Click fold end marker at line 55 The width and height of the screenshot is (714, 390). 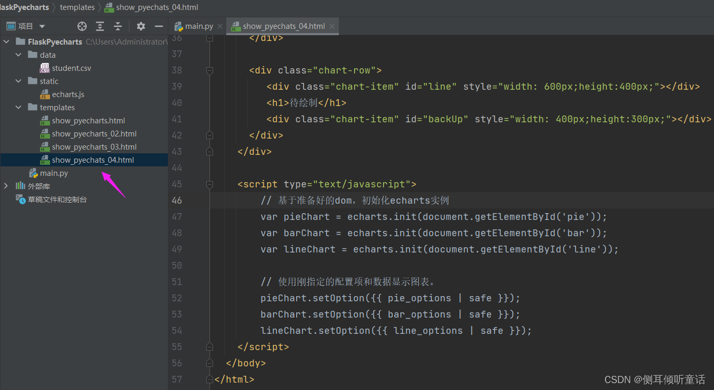pos(210,347)
